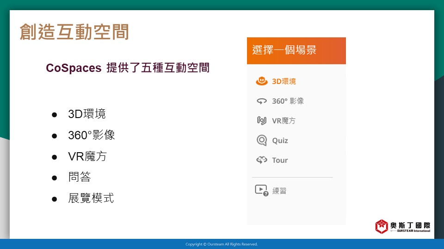The image size is (444, 249).
Task: Click the Oursteam red hexagon logo
Action: click(382, 226)
